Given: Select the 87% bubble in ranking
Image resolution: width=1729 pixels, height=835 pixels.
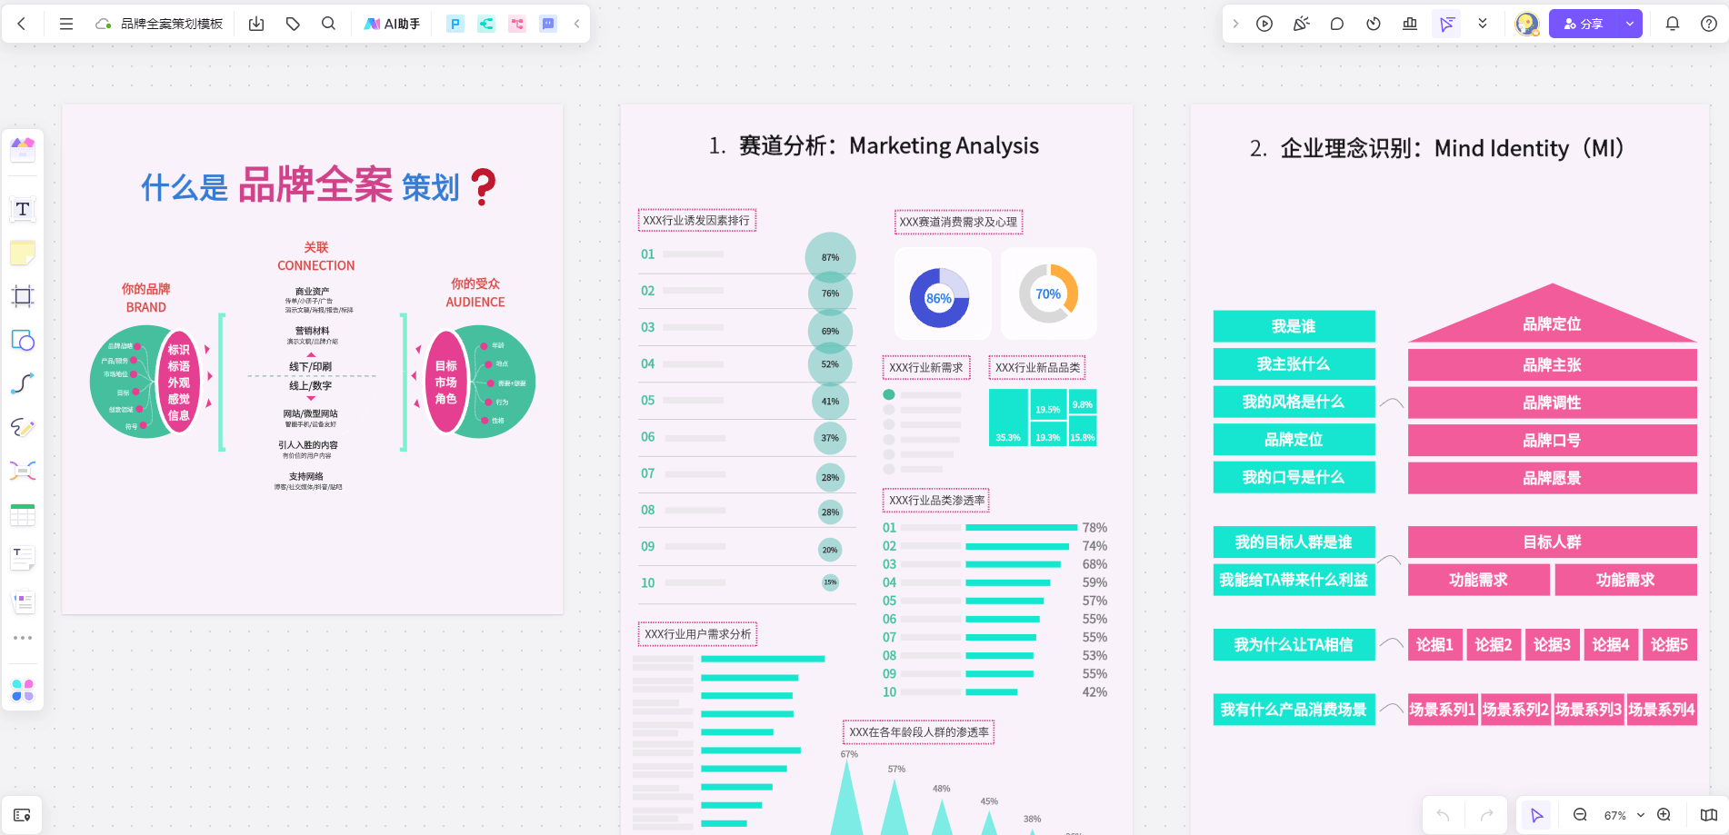Looking at the screenshot, I should click(831, 257).
